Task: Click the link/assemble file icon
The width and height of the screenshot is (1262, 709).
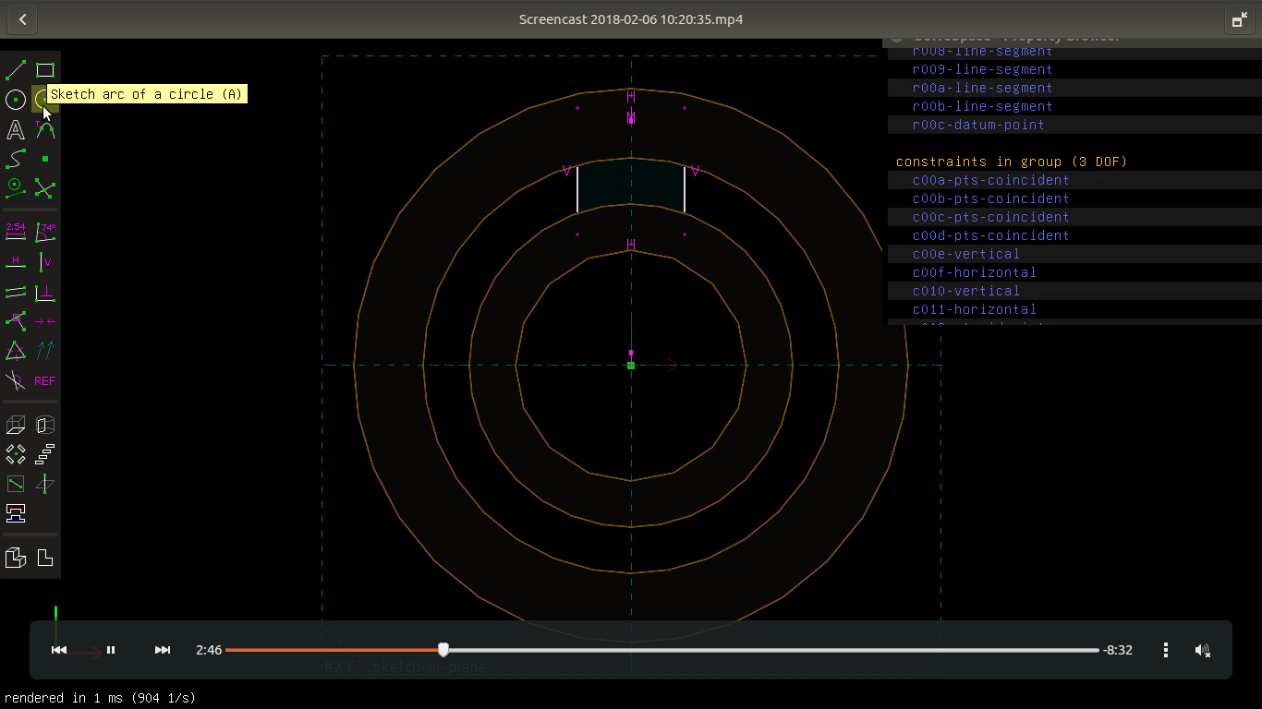Action: 16,513
